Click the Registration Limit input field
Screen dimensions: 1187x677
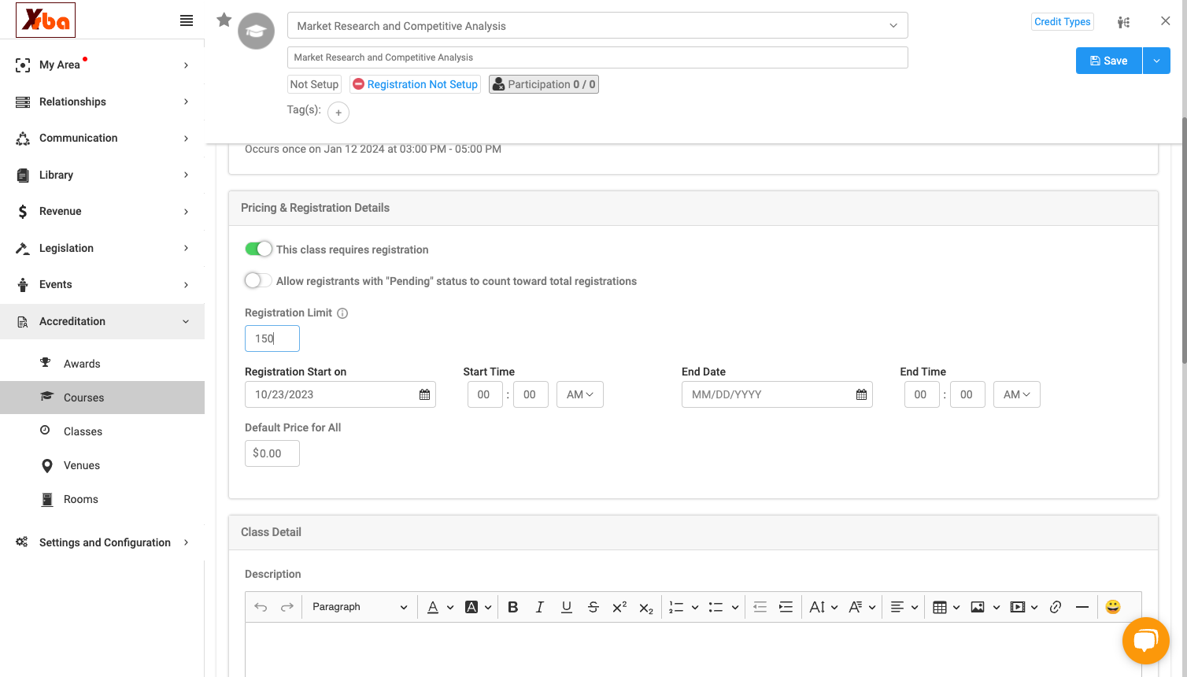(x=272, y=338)
